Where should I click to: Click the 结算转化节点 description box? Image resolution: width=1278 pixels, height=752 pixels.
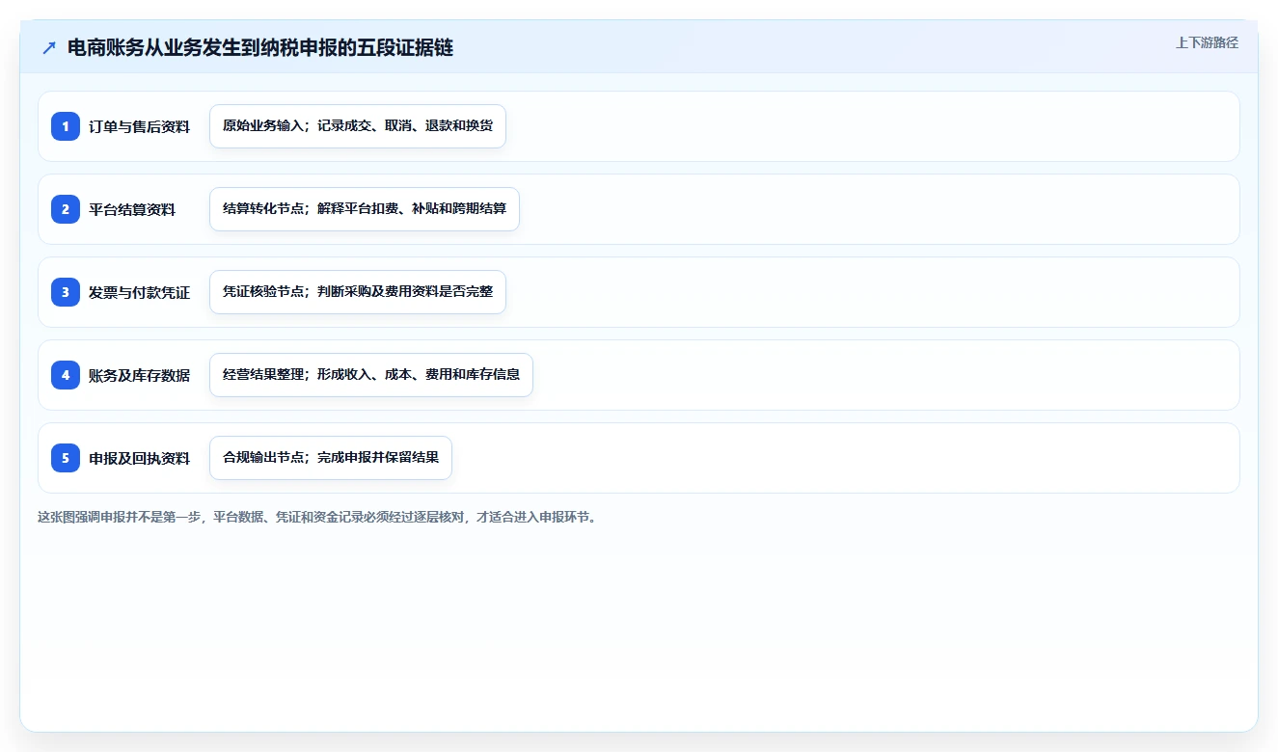click(365, 209)
